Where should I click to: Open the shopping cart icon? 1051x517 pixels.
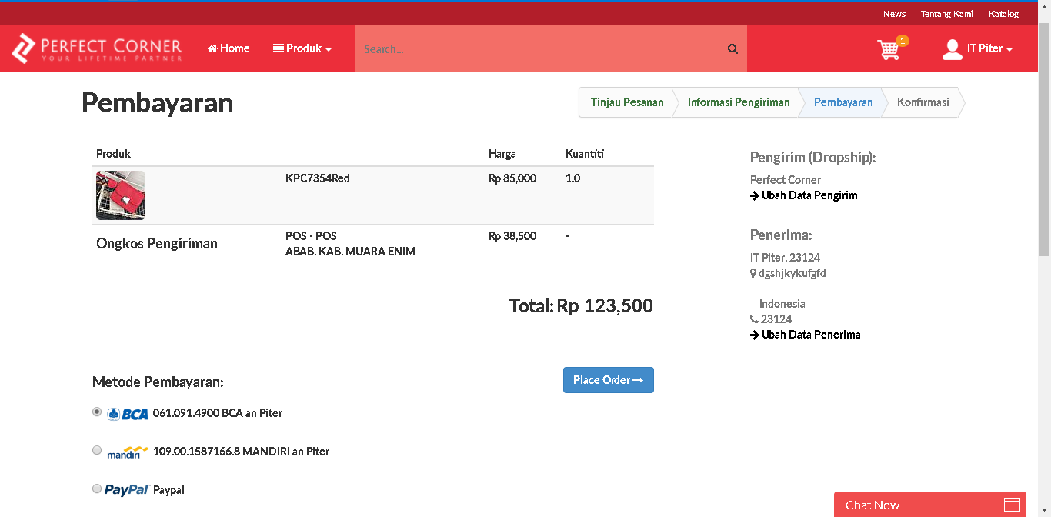(889, 49)
